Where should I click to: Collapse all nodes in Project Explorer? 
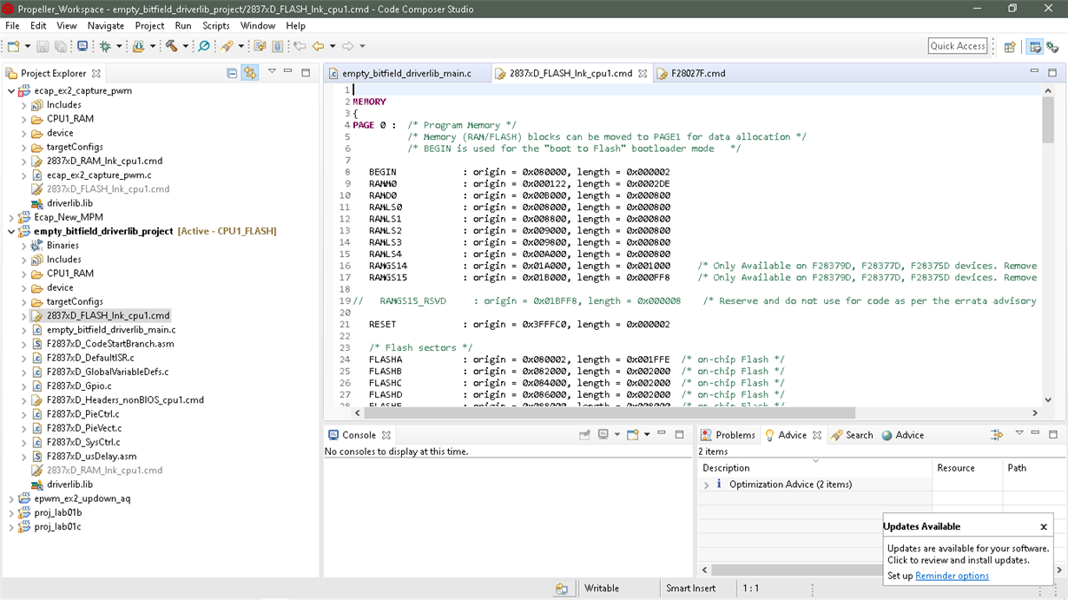tap(233, 74)
